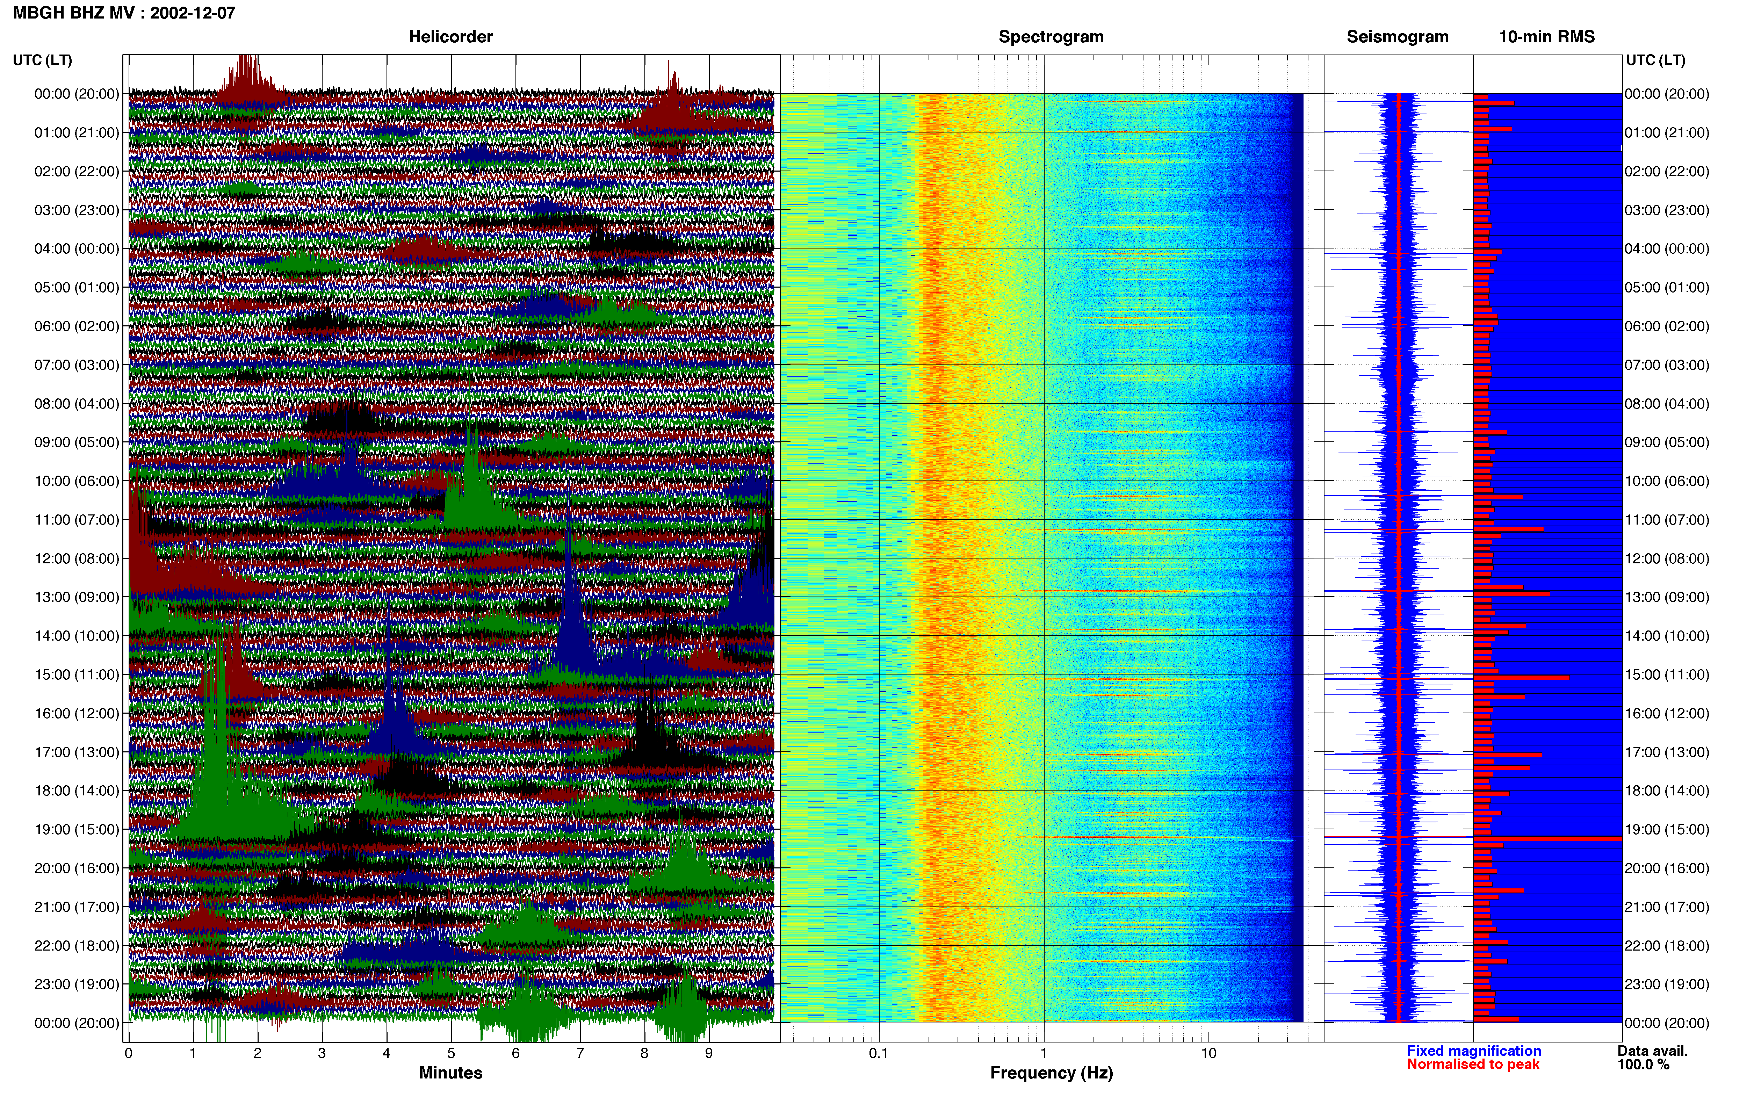This screenshot has width=1754, height=1097.
Task: Click the left 19:00 (15:00) time label
Action: [76, 829]
